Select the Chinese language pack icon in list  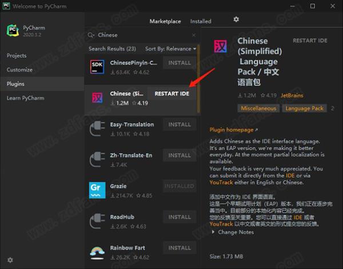coord(97,98)
